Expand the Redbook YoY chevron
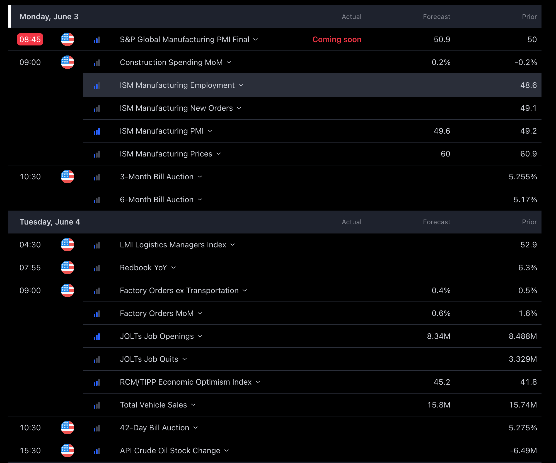 (x=173, y=268)
